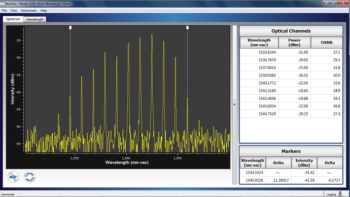Click marker wavelength 1545.9326
350x197 pixels.
254,180
